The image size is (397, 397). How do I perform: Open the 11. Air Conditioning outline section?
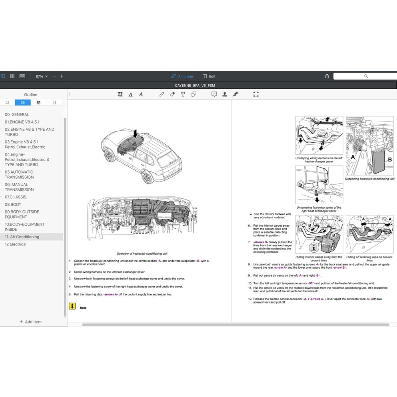(22, 237)
